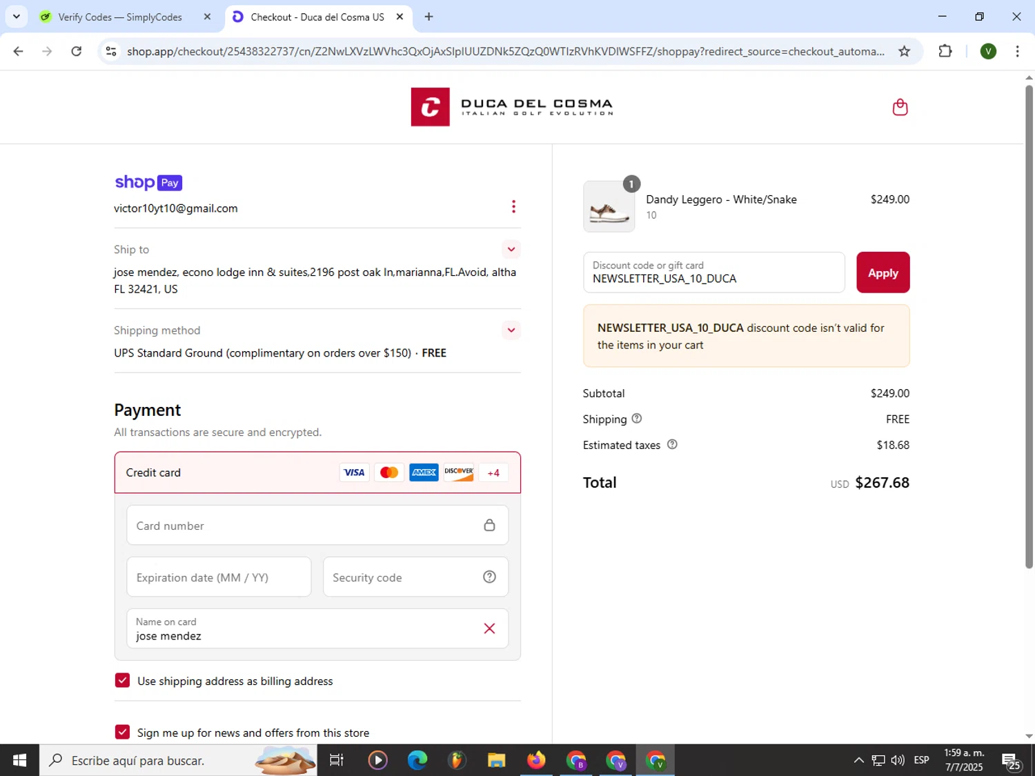Open the shopping bag cart icon

[x=900, y=107]
